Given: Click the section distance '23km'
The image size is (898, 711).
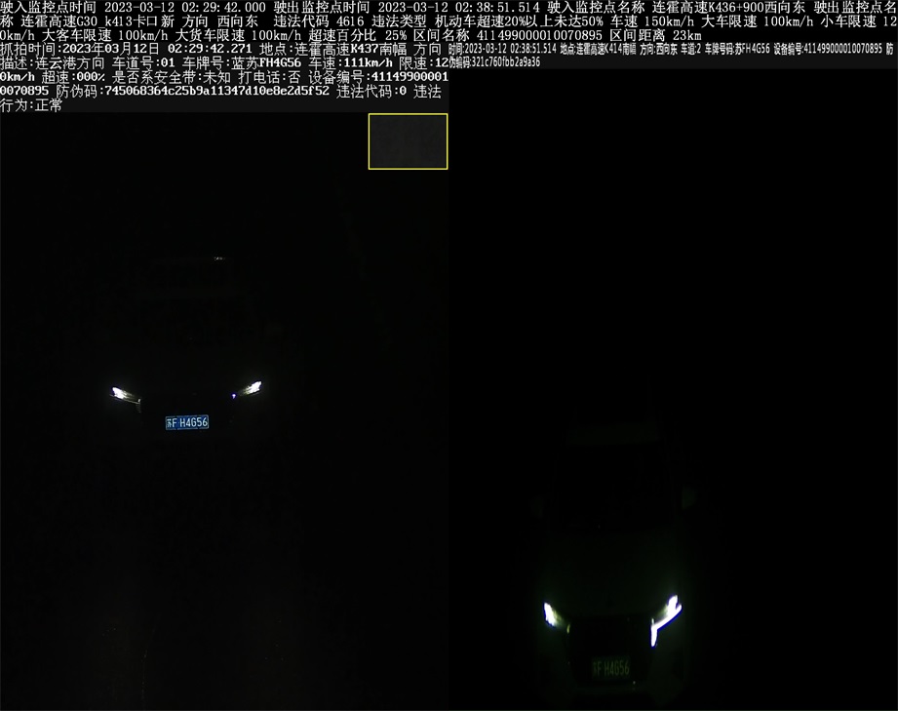Looking at the screenshot, I should point(686,35).
